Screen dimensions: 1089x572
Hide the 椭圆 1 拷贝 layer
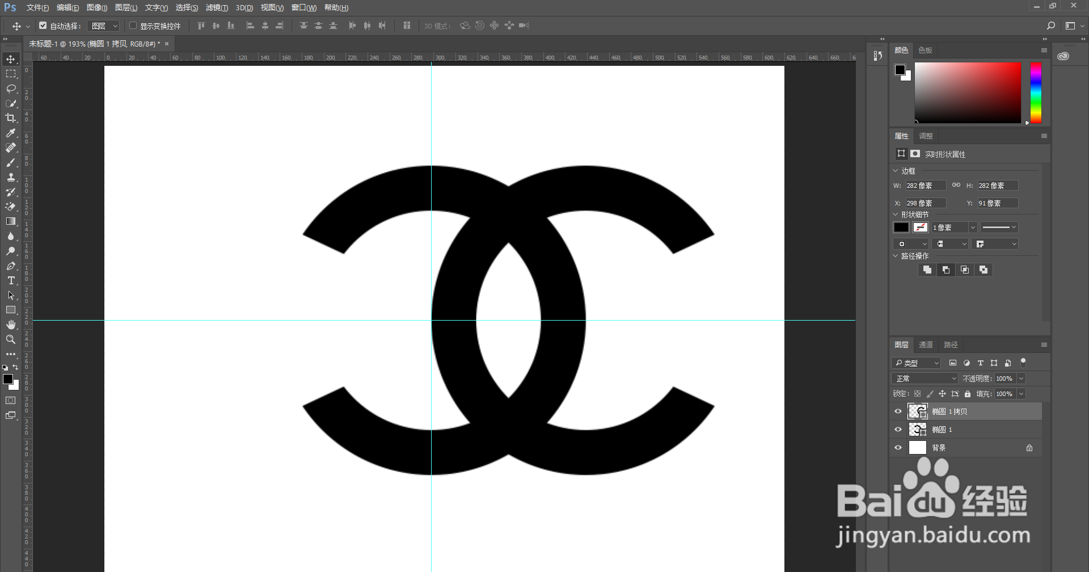pyautogui.click(x=898, y=411)
